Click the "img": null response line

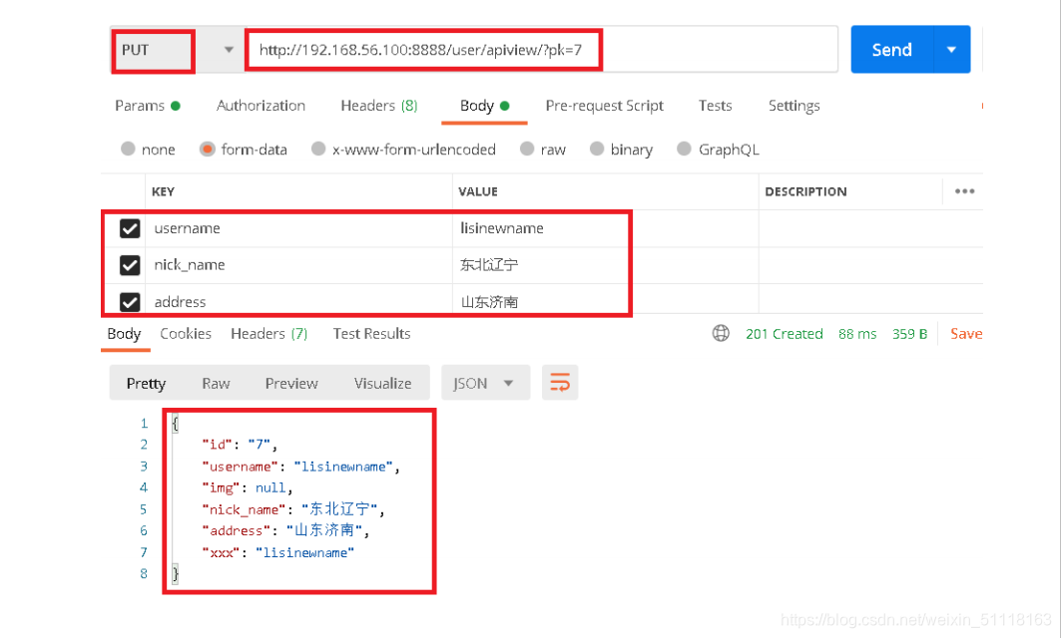click(x=247, y=487)
